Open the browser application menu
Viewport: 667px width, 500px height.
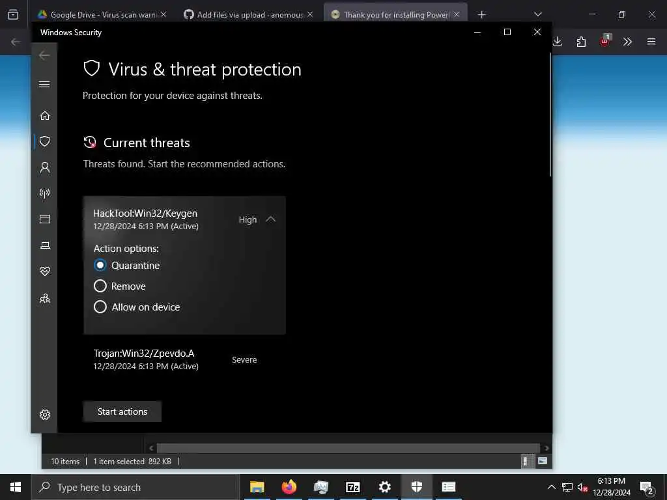click(x=651, y=42)
